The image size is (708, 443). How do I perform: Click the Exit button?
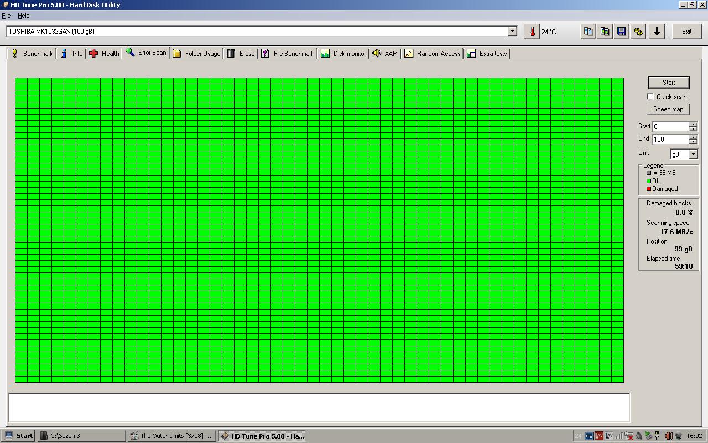point(686,32)
